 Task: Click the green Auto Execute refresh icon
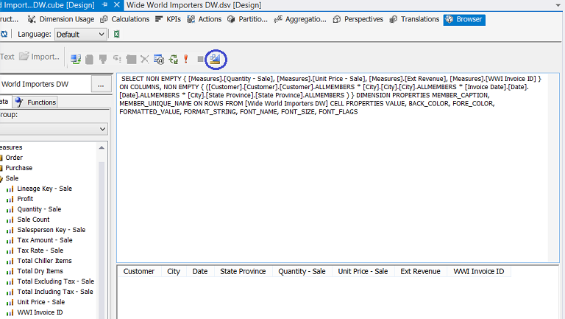(174, 59)
